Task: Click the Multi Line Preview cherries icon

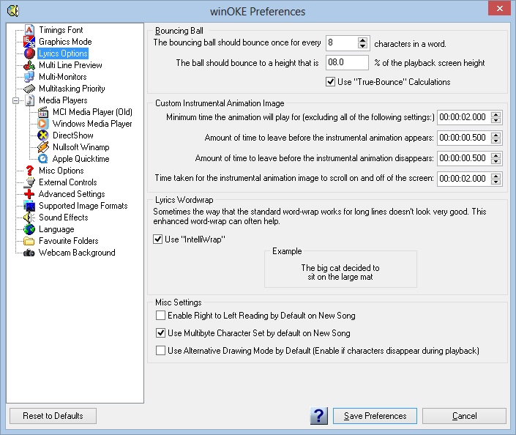Action: click(x=29, y=65)
